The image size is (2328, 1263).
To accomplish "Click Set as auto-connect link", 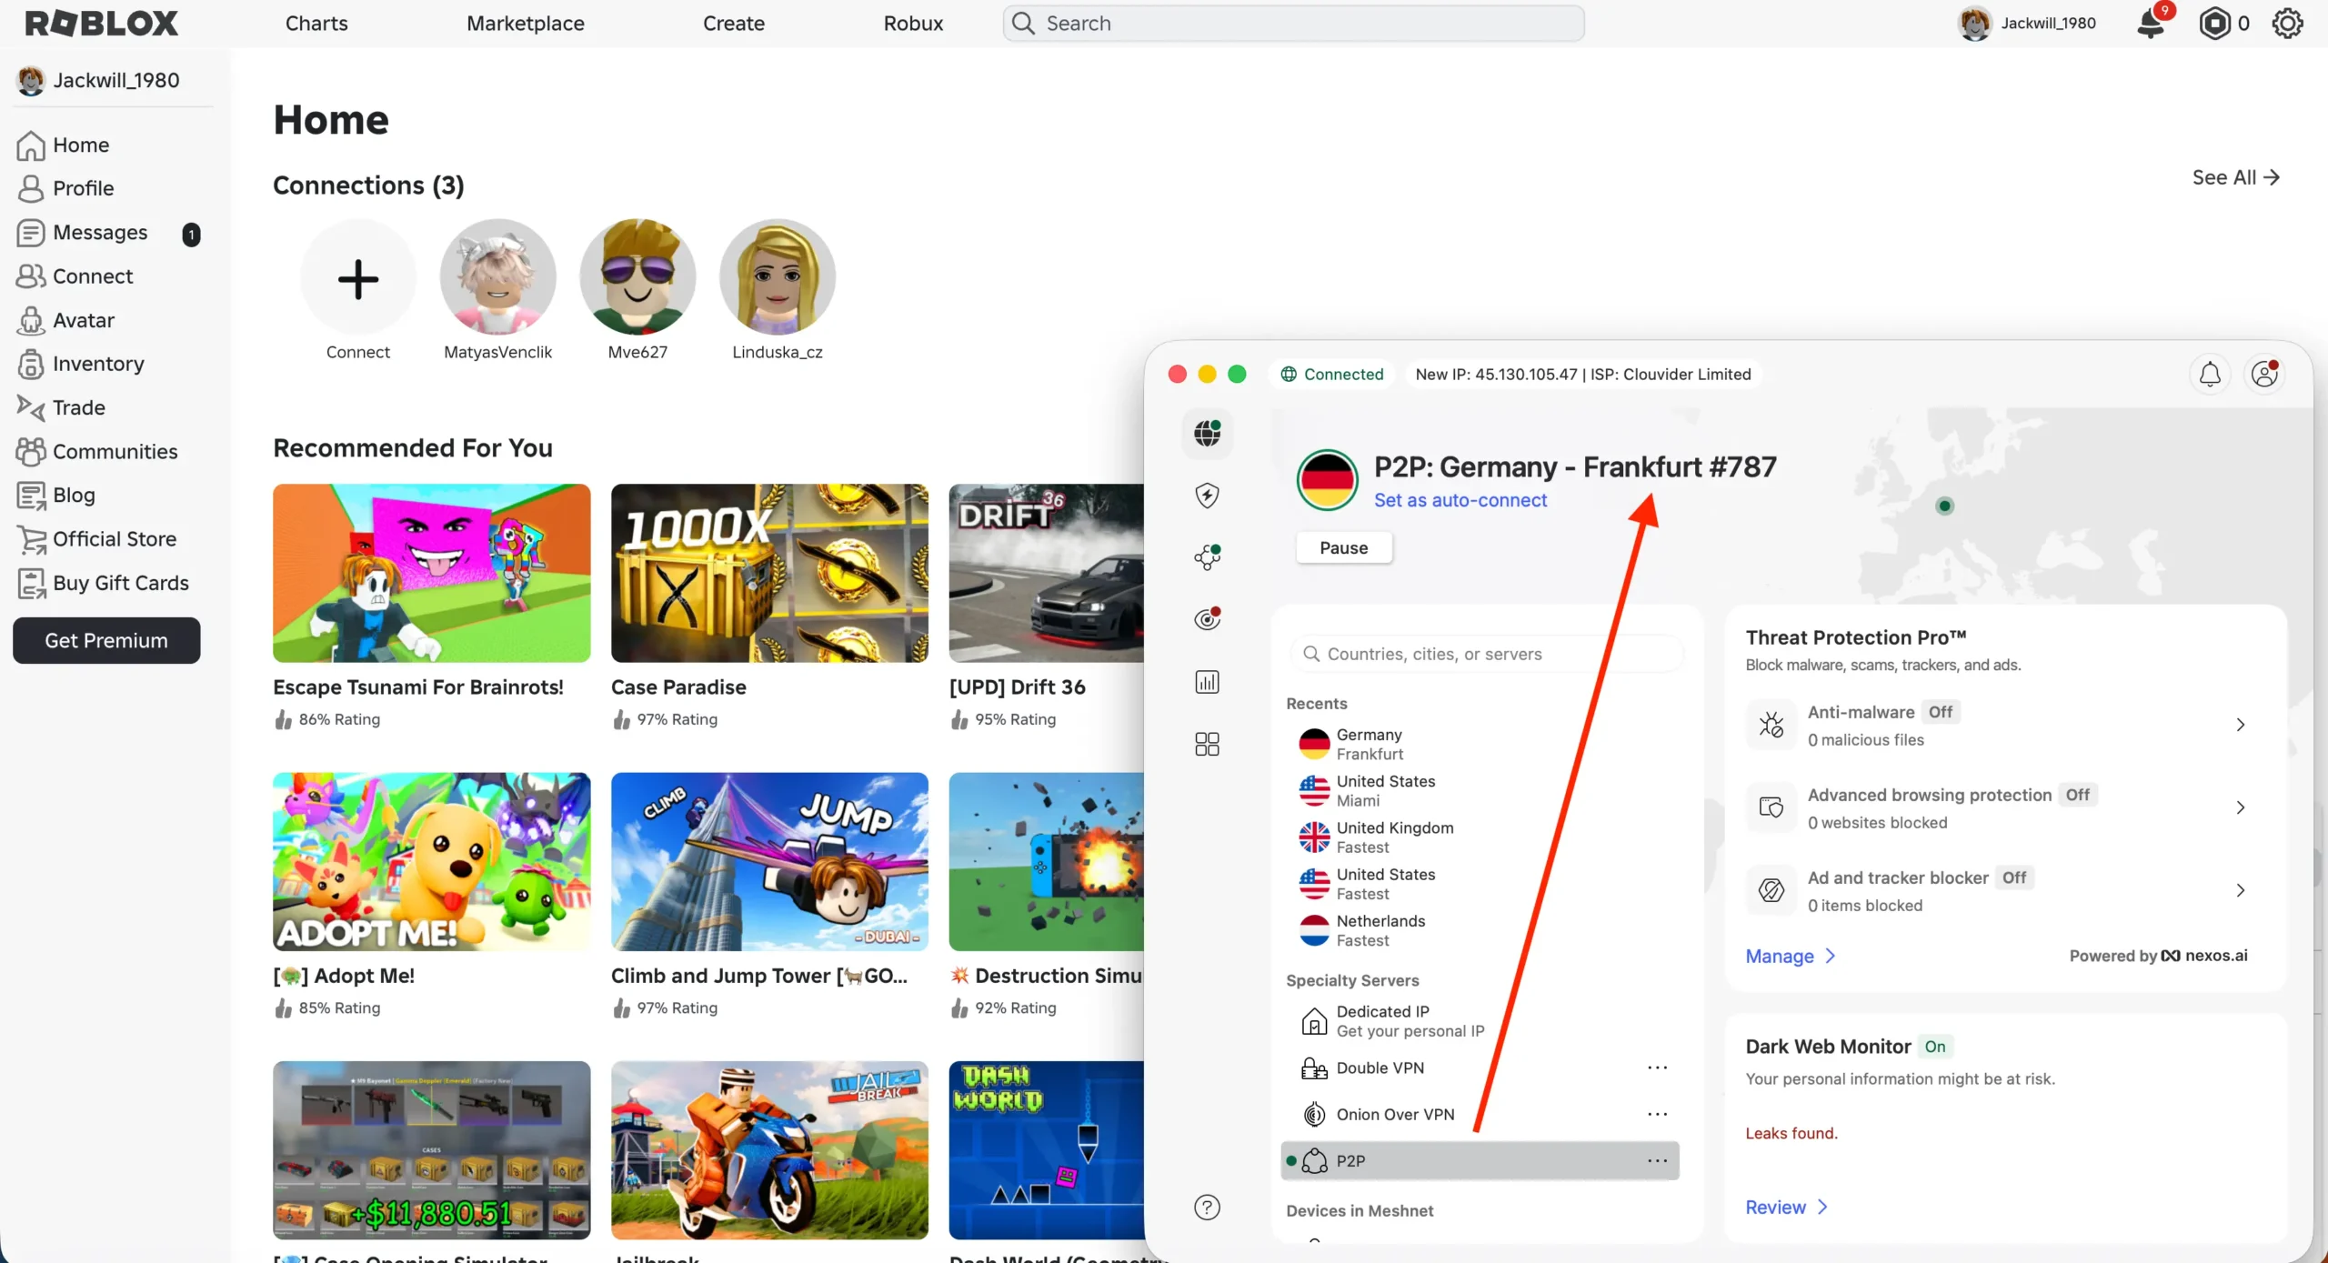I will click(x=1461, y=499).
